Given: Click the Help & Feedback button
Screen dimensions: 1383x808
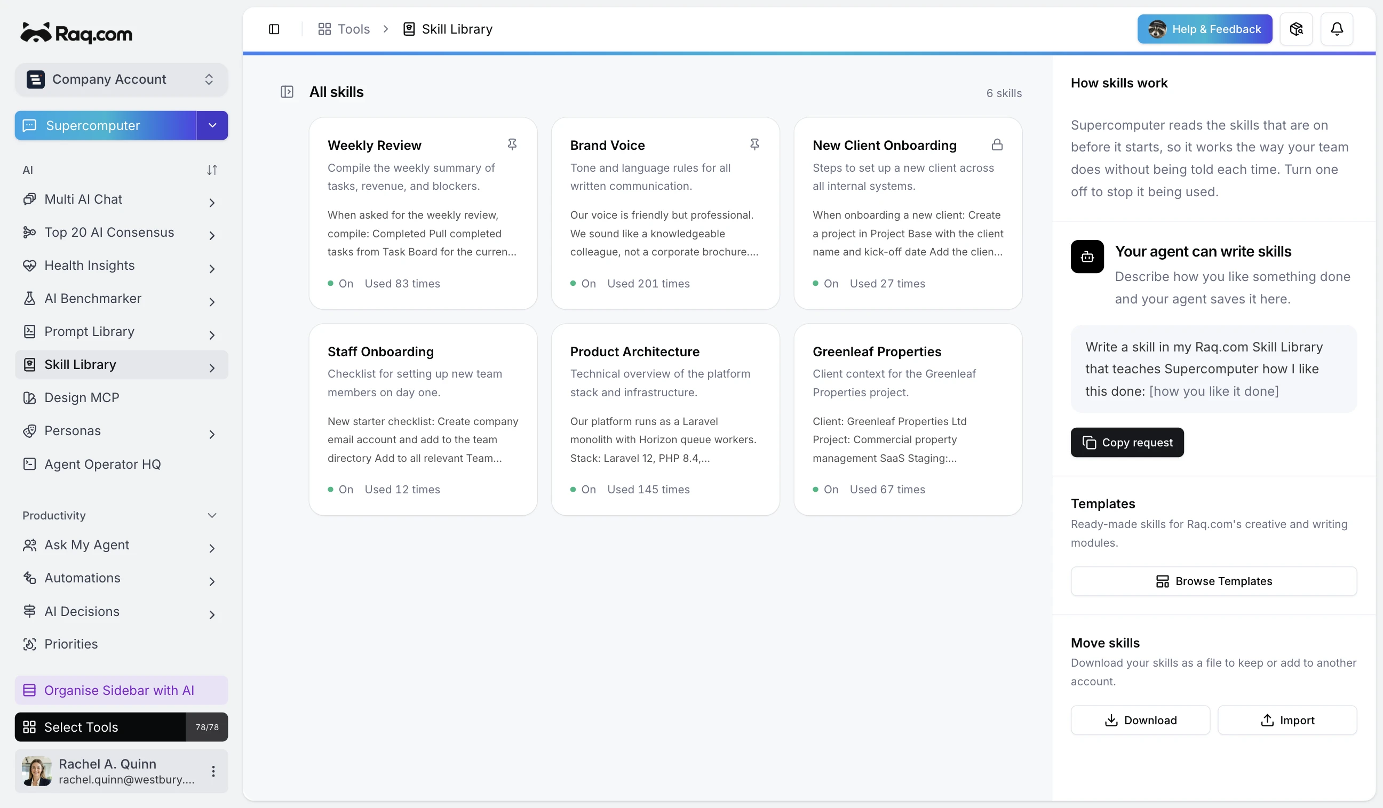Looking at the screenshot, I should point(1204,29).
